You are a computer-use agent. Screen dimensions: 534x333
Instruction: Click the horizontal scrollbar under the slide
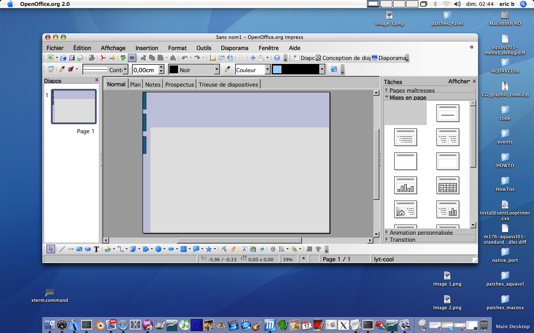click(x=238, y=240)
